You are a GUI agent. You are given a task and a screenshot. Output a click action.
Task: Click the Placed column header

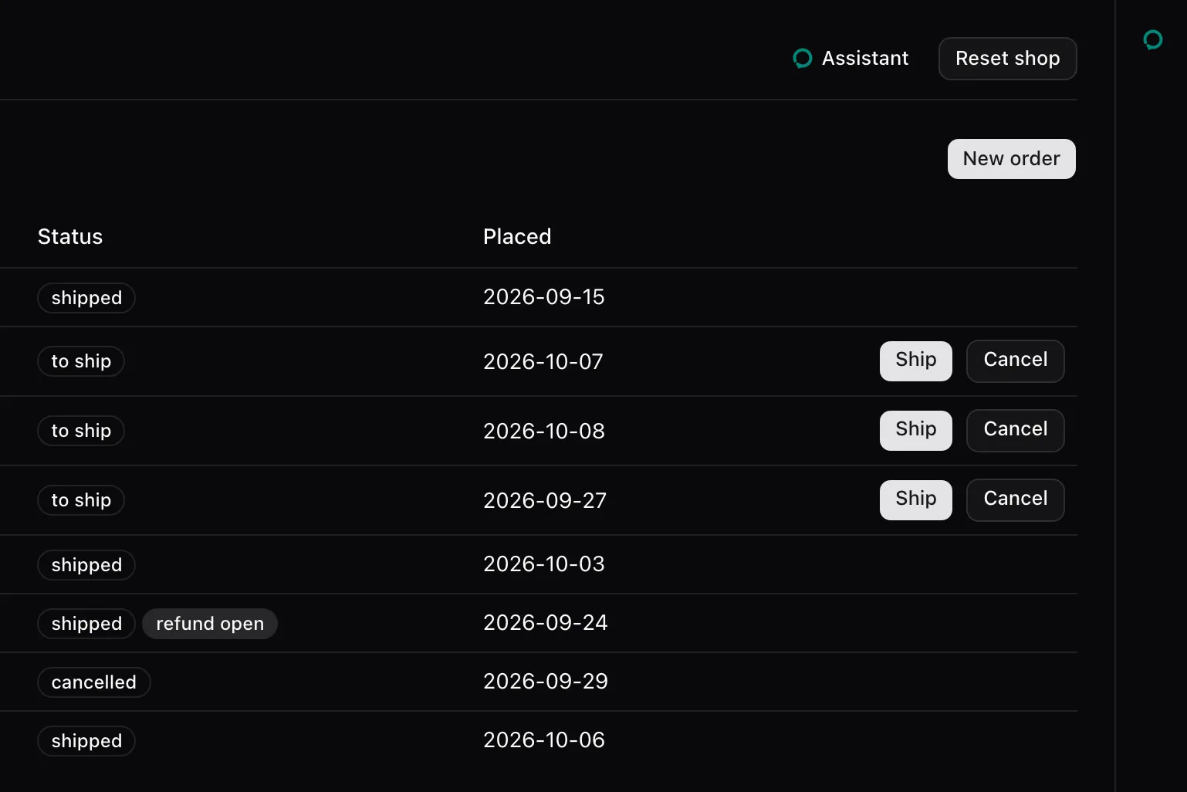[x=517, y=237]
